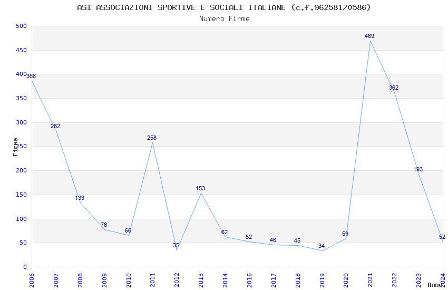Image resolution: width=448 pixels, height=290 pixels.
Task: Click the 2006 x-axis tick label
Action: (32, 280)
